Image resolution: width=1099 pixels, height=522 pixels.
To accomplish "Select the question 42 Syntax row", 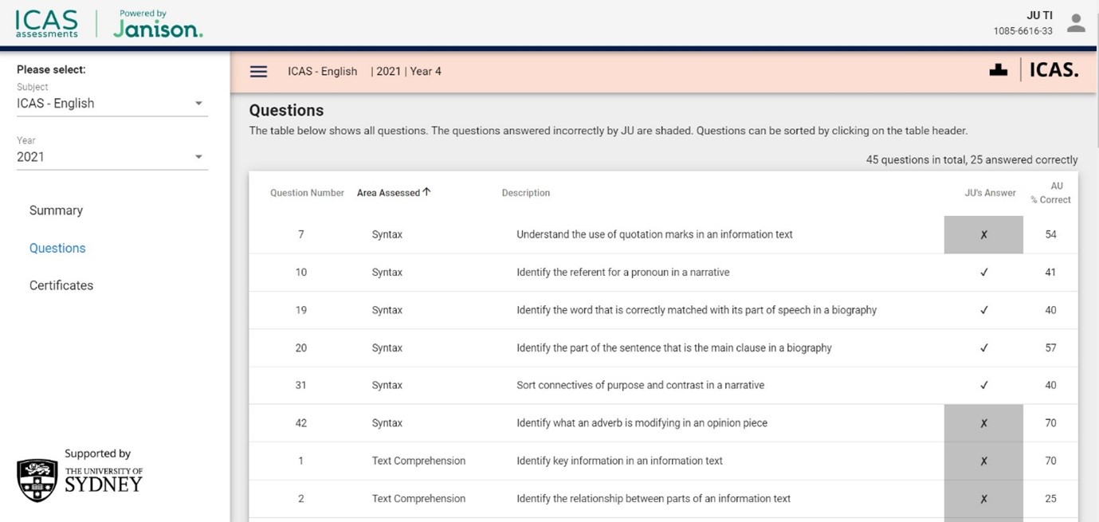I will 387,423.
